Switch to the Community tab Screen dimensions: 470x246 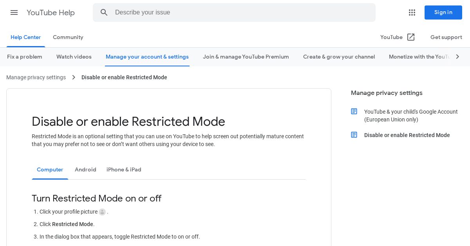(68, 37)
